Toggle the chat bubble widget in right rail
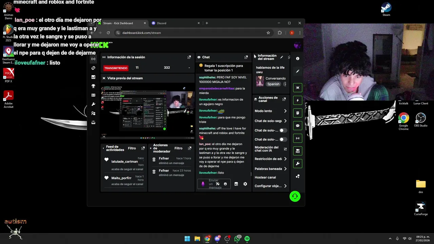Viewport: 434px width, 244px height. tap(298, 126)
